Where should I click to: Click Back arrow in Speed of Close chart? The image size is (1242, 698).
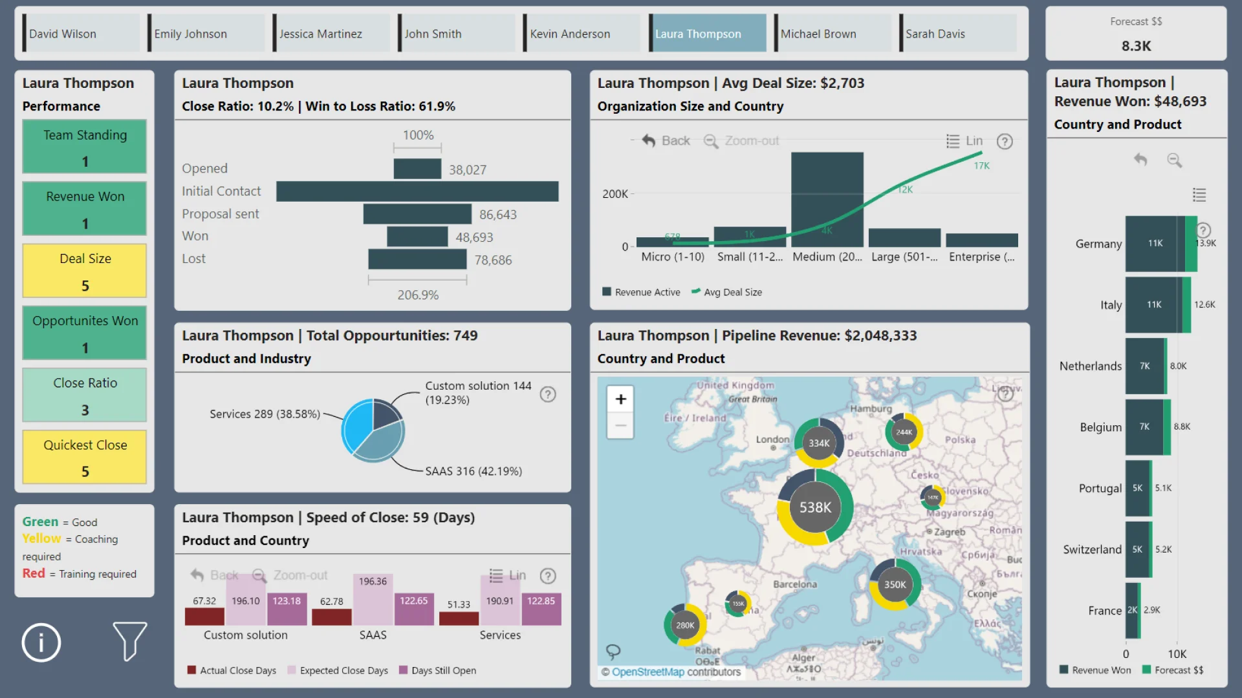(197, 575)
